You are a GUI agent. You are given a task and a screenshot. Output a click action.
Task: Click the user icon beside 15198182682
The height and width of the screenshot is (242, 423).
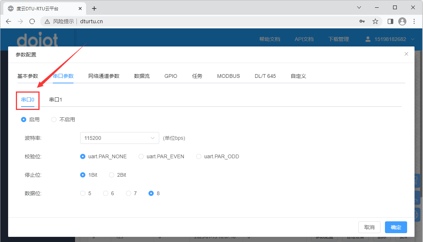click(368, 39)
